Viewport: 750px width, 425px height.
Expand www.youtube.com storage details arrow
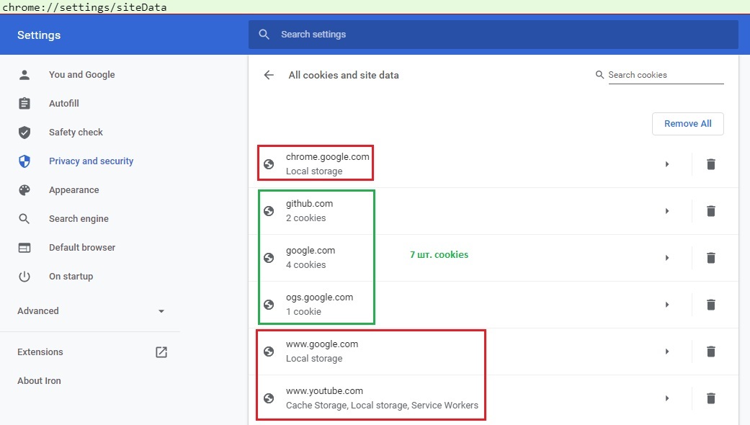coord(666,398)
